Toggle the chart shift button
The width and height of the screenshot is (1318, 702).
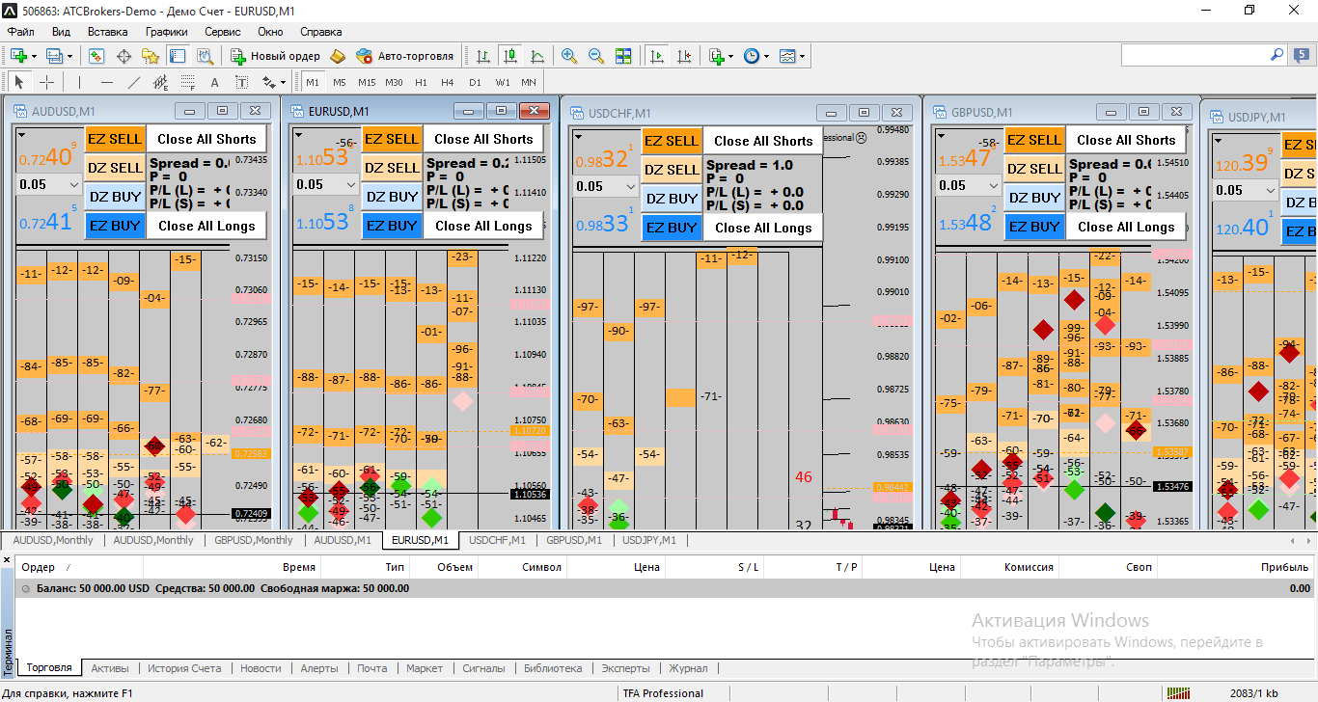click(684, 56)
